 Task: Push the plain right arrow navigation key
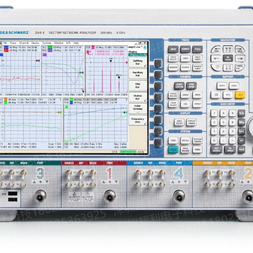point(240,58)
